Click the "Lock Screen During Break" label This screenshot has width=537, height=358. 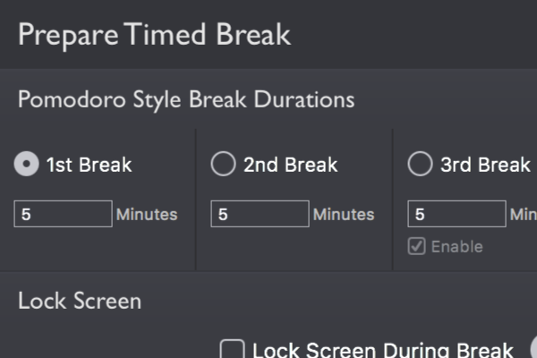pos(383,350)
